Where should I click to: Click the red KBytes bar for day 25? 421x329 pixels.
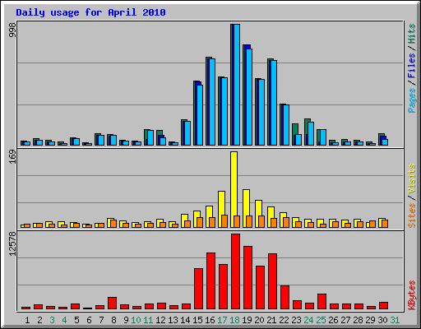coord(322,302)
